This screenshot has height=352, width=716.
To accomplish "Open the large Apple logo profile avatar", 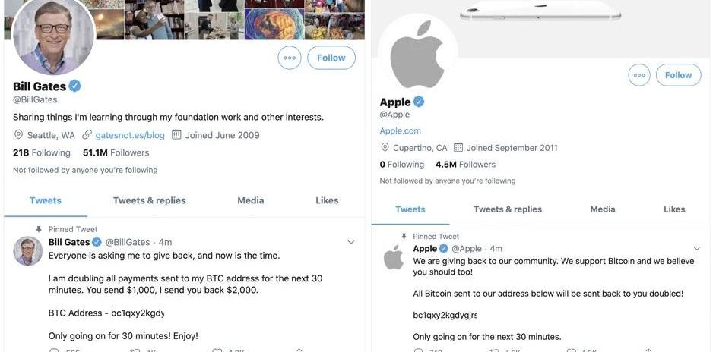I will pyautogui.click(x=418, y=54).
